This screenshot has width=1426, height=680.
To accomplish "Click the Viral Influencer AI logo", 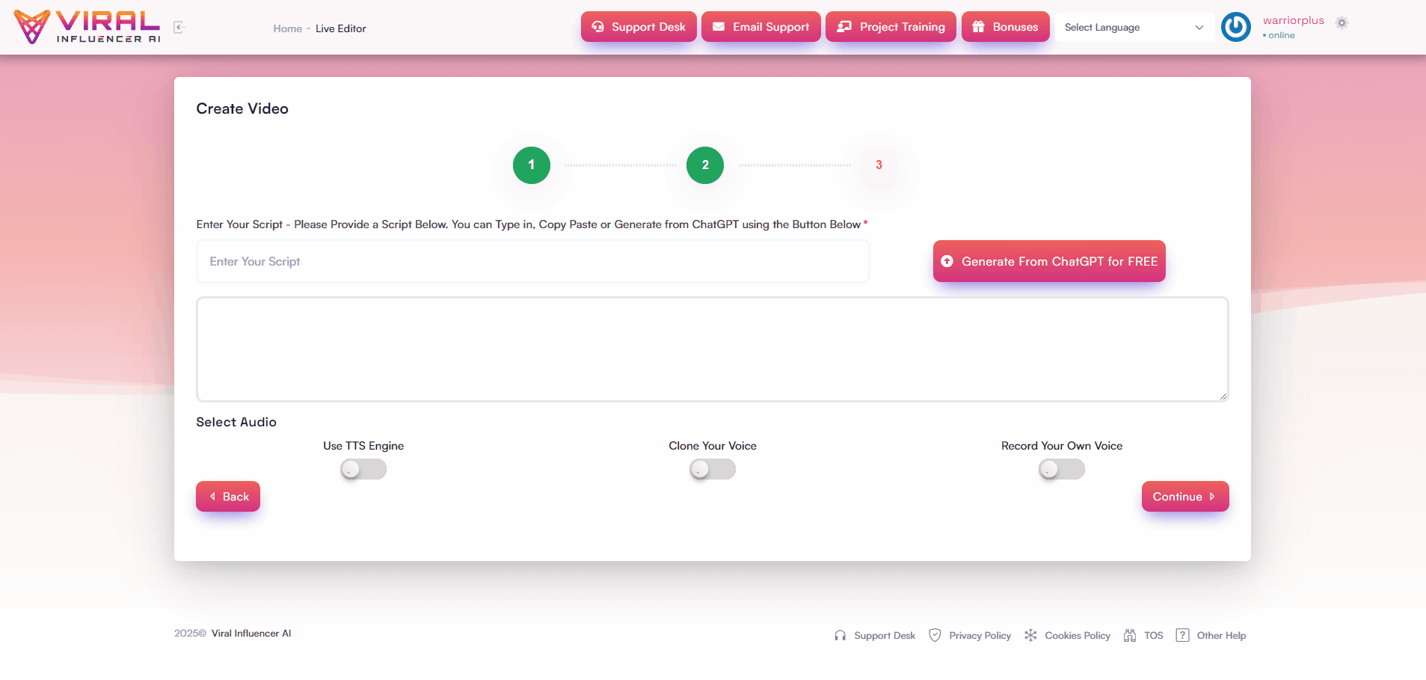I will [x=87, y=27].
